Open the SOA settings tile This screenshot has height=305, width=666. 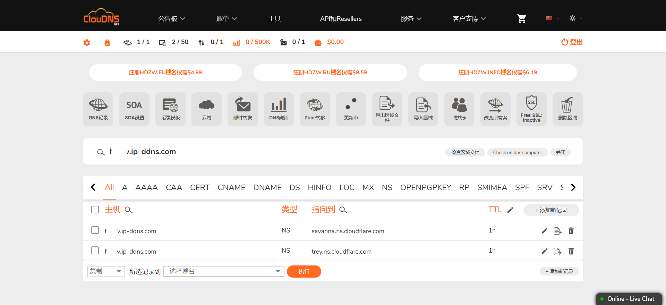tap(134, 109)
